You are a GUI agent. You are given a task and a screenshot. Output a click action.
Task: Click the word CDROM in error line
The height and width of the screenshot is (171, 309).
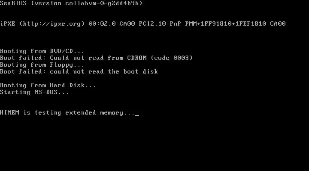pyautogui.click(x=137, y=58)
